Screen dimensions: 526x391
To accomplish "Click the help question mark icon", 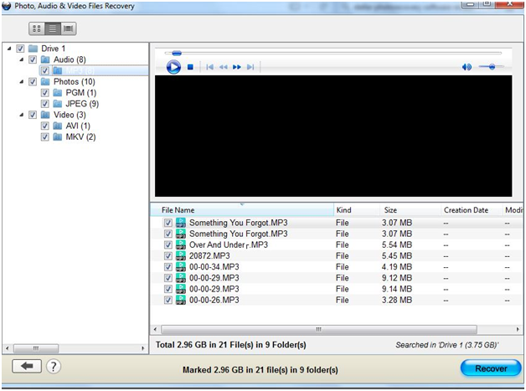I will click(53, 367).
